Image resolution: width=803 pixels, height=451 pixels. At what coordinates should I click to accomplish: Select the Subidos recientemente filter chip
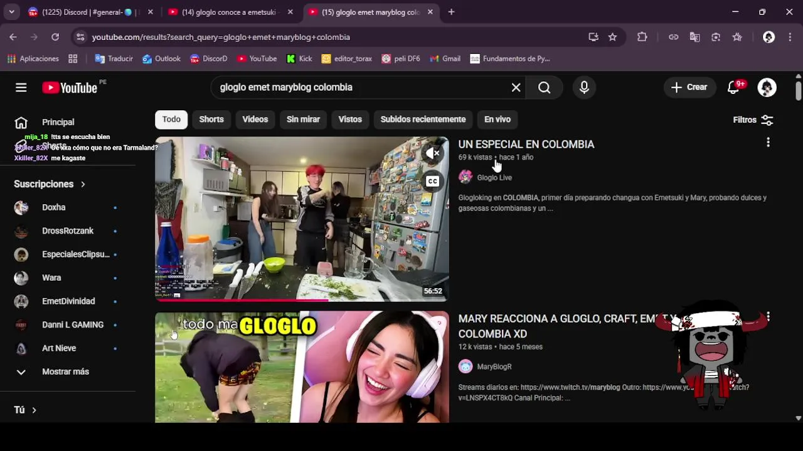423,119
